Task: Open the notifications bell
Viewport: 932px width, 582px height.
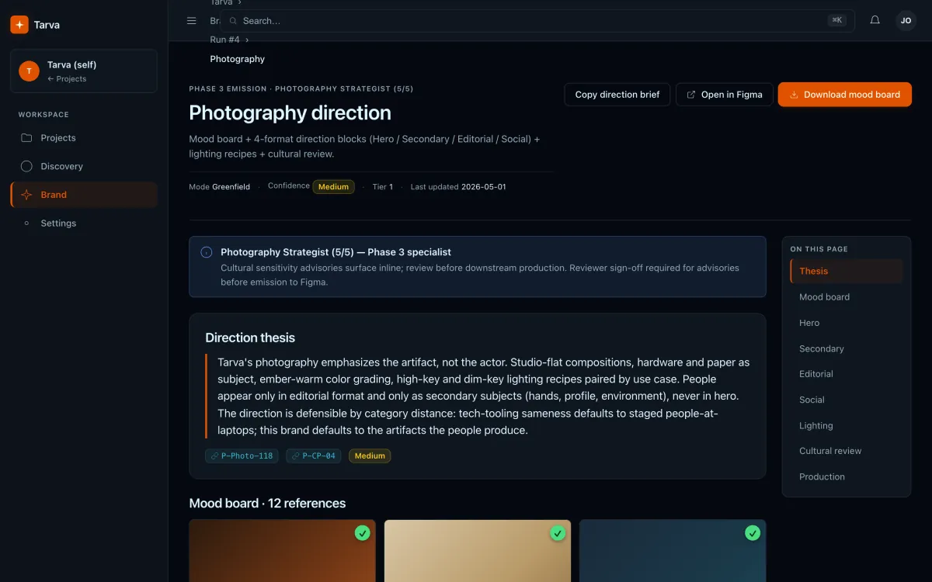Action: click(x=875, y=21)
